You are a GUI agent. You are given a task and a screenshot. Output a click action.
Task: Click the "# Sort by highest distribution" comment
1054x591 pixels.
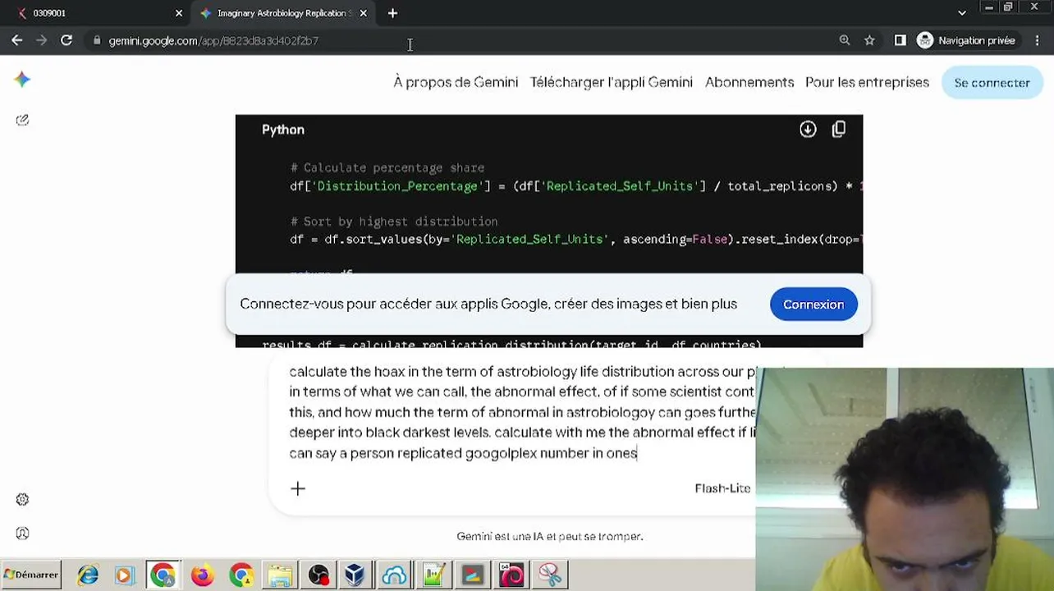point(394,222)
